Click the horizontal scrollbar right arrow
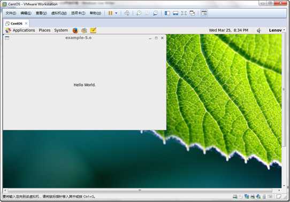Screen dimensions: 290x202 click(x=279, y=190)
